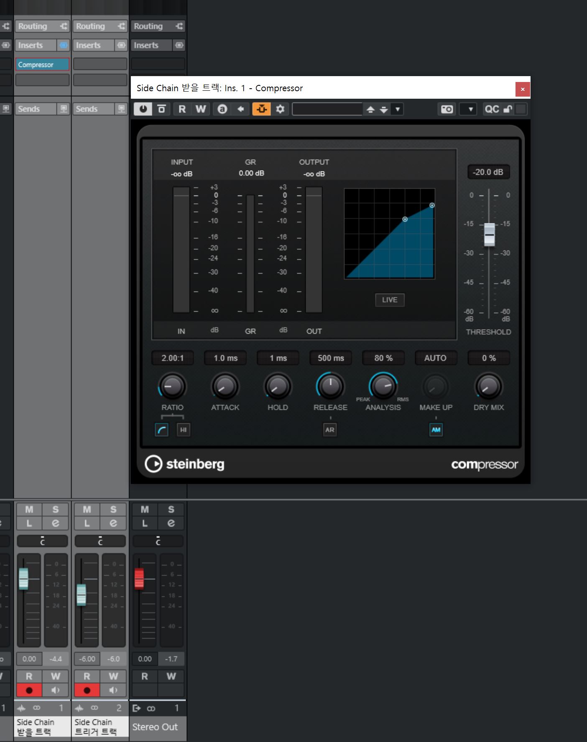Screen dimensions: 587x742
Task: Click record enable on 받을 트랙 channel
Action: pos(29,690)
